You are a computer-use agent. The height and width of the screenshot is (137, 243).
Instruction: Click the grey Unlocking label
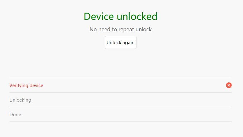pyautogui.click(x=20, y=100)
